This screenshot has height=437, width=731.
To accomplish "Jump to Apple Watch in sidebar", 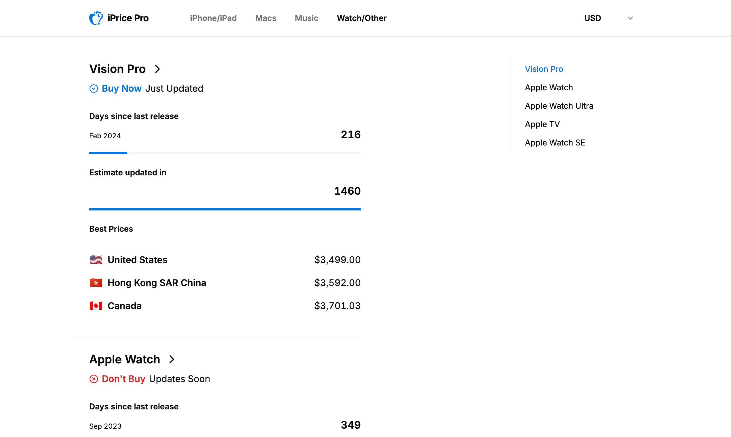I will coord(549,87).
